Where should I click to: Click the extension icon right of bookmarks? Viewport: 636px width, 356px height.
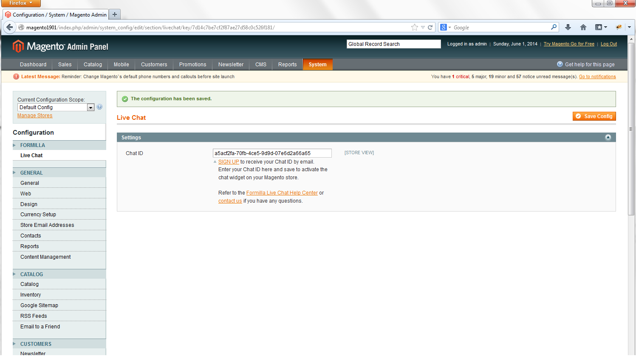pos(619,27)
